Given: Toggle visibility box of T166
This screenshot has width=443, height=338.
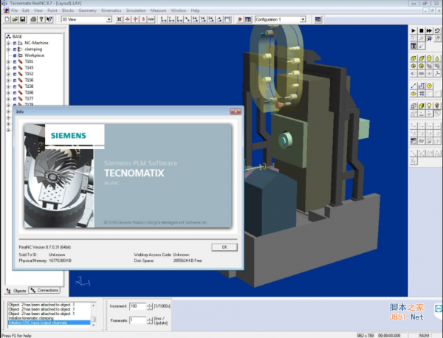Looking at the screenshot, I should 15,93.
